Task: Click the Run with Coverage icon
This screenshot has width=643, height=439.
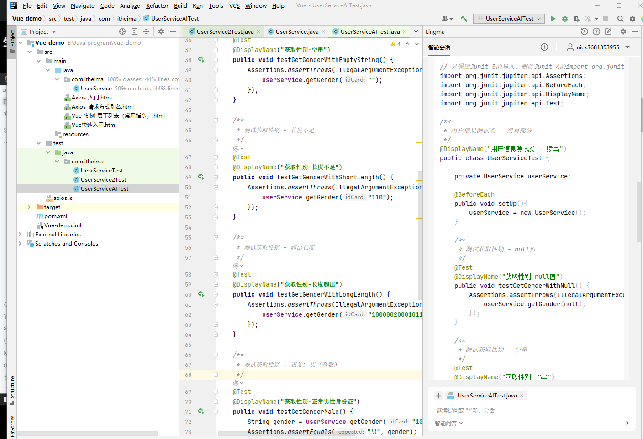Action: [576, 19]
